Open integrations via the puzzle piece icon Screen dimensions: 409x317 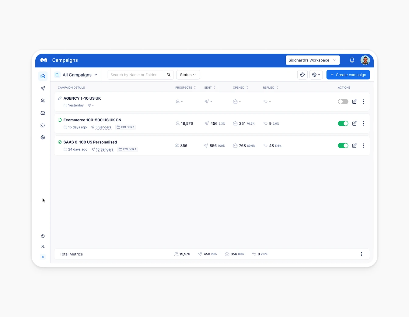pyautogui.click(x=43, y=125)
